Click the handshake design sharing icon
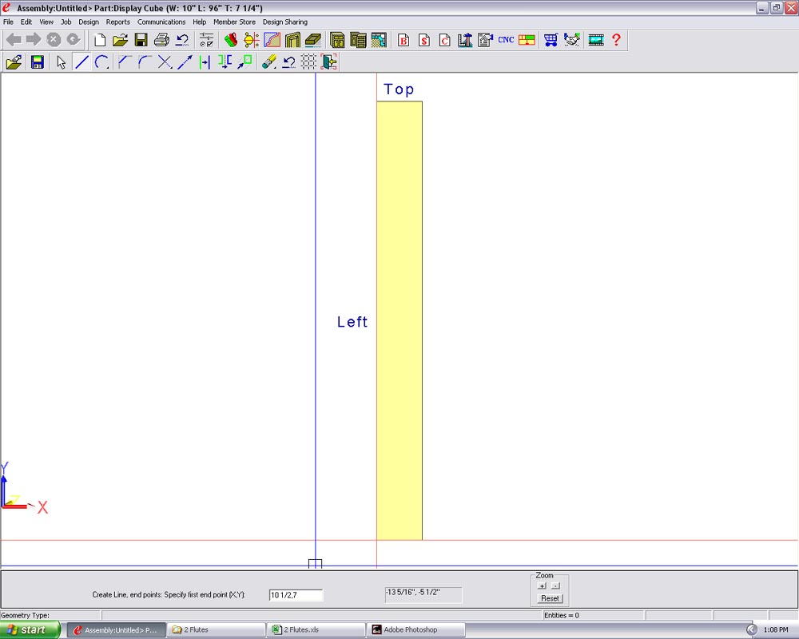This screenshot has height=639, width=799. tap(572, 40)
